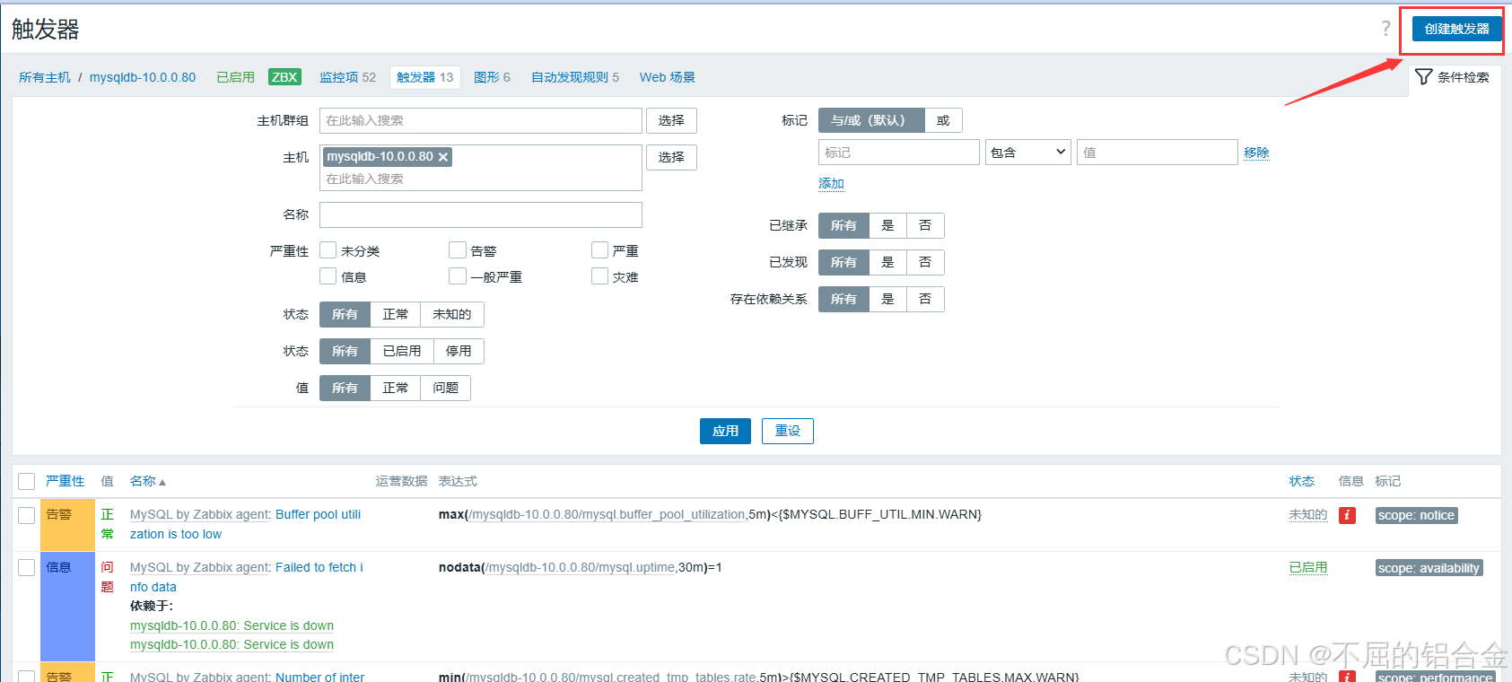Screen dimensions: 1512x682
Task: Set 存在依赖关系 filter to 所有
Action: coord(843,299)
